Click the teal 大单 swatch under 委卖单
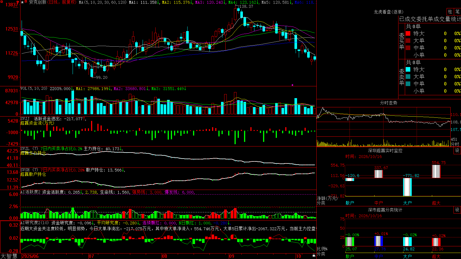This screenshot has width=461, height=259. point(408,77)
